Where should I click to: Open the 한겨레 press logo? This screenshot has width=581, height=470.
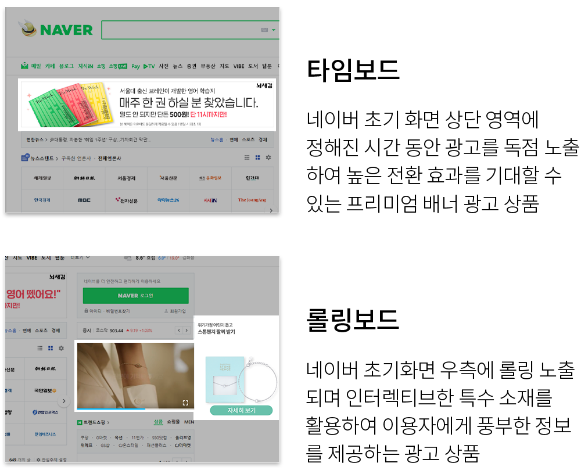pyautogui.click(x=252, y=178)
